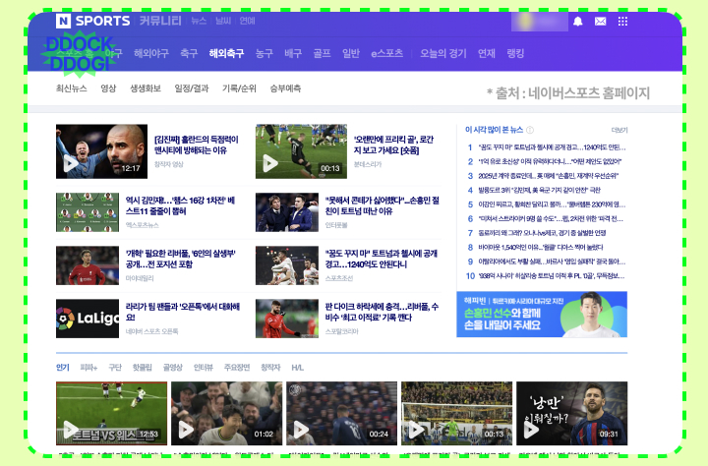
Task: Switch to the 기록/순위 sub-tab
Action: [x=239, y=88]
